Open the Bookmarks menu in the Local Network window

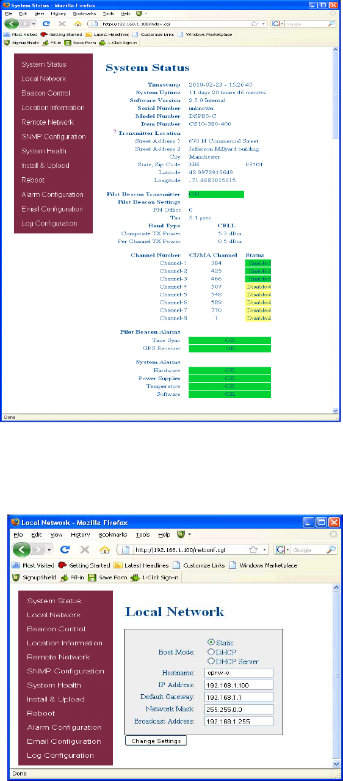tap(113, 534)
